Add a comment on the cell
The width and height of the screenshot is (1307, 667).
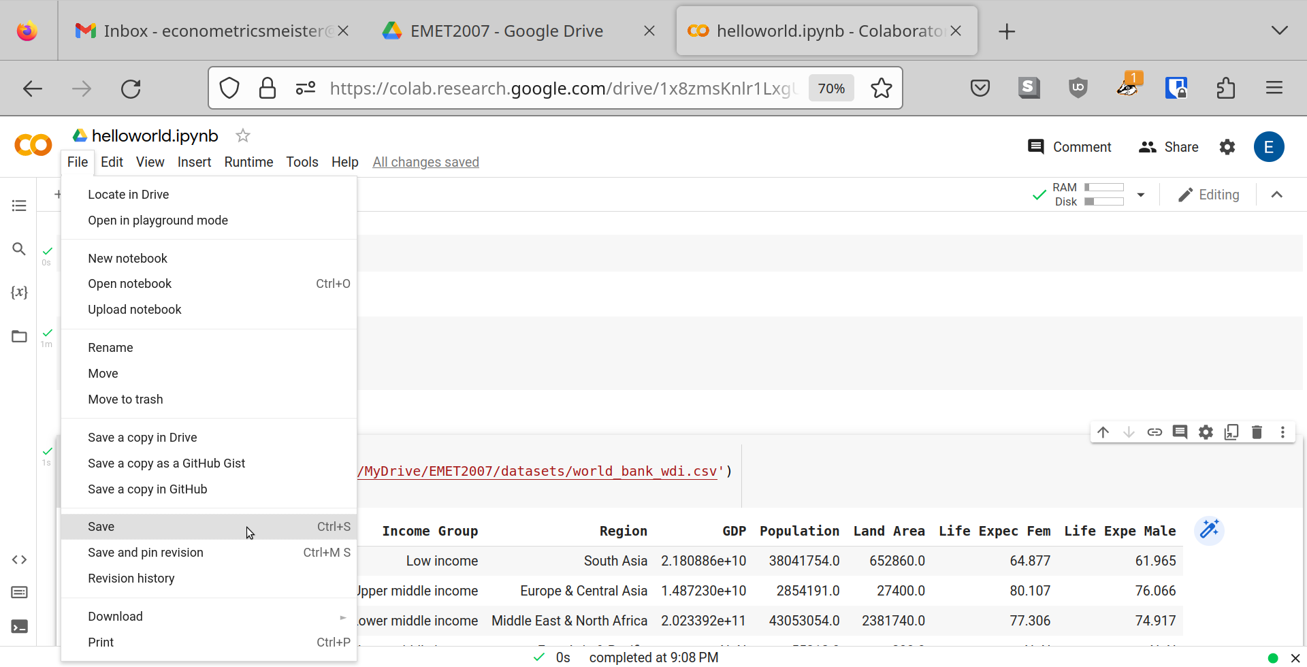pos(1180,432)
